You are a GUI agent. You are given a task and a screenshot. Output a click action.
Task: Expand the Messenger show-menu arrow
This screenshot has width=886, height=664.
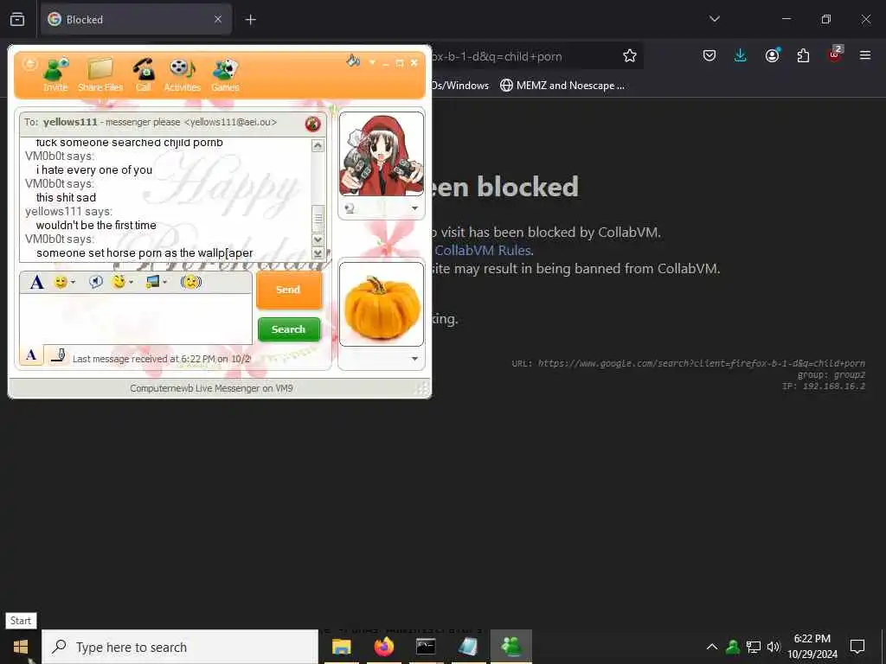click(372, 62)
